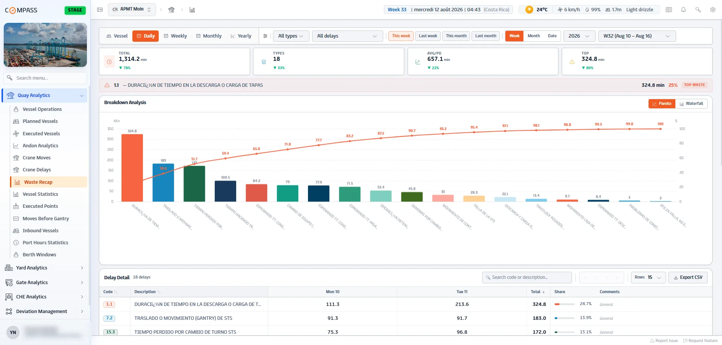
Task: Collapse the sidebar panel icon
Action: click(100, 10)
